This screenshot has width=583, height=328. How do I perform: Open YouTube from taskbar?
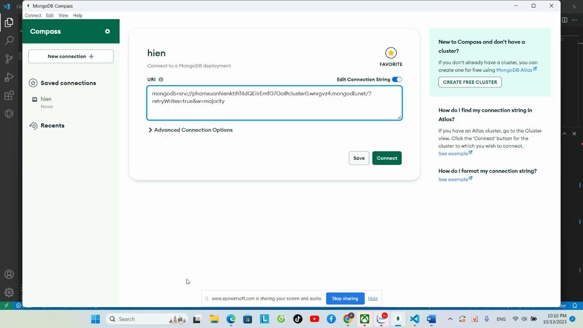(x=314, y=319)
